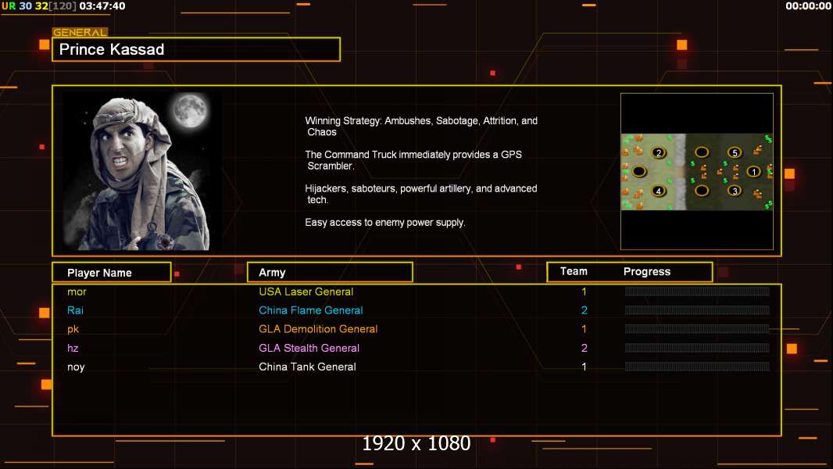Select start position 1 on the map
This screenshot has height=469, width=833.
(753, 171)
